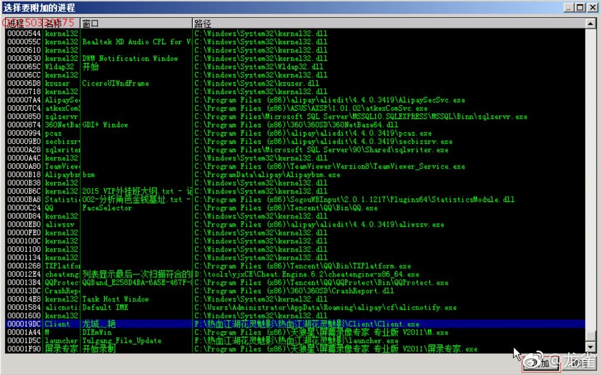Select process 00000630 DWM Notification Window

point(296,58)
